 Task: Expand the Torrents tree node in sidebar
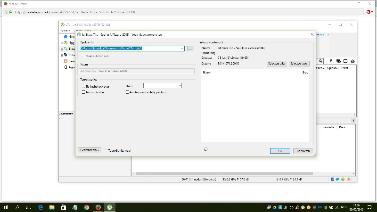[x=62, y=49]
